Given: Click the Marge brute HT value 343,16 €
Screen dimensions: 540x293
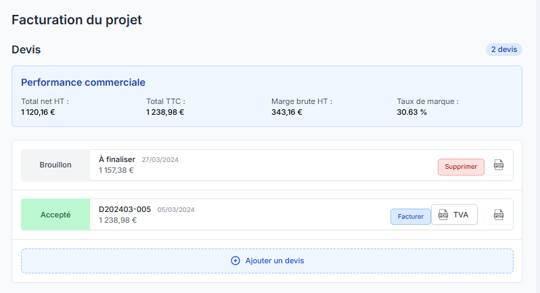Looking at the screenshot, I should click(x=286, y=112).
